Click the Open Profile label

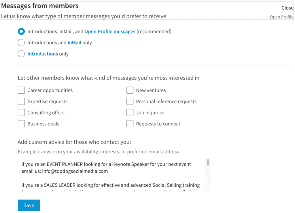[281, 17]
